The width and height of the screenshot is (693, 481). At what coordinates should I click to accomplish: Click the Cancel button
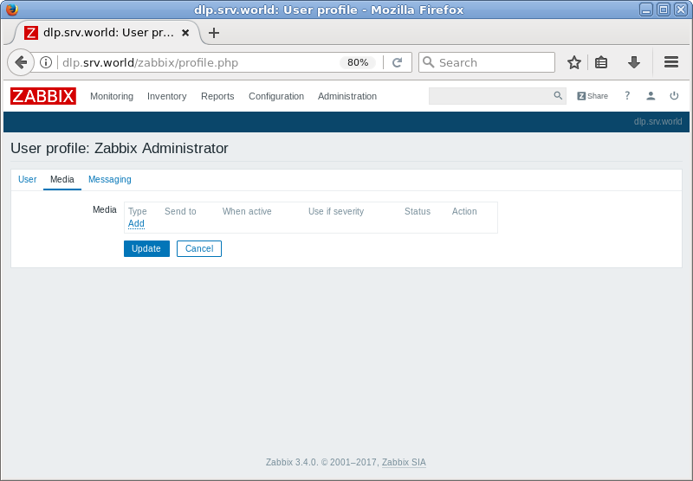[x=199, y=248]
